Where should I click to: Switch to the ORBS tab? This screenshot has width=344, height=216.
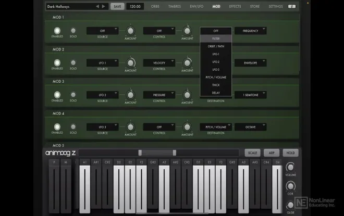tap(155, 7)
